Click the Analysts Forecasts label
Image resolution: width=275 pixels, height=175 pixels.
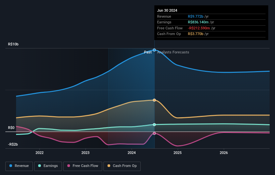pos(173,52)
